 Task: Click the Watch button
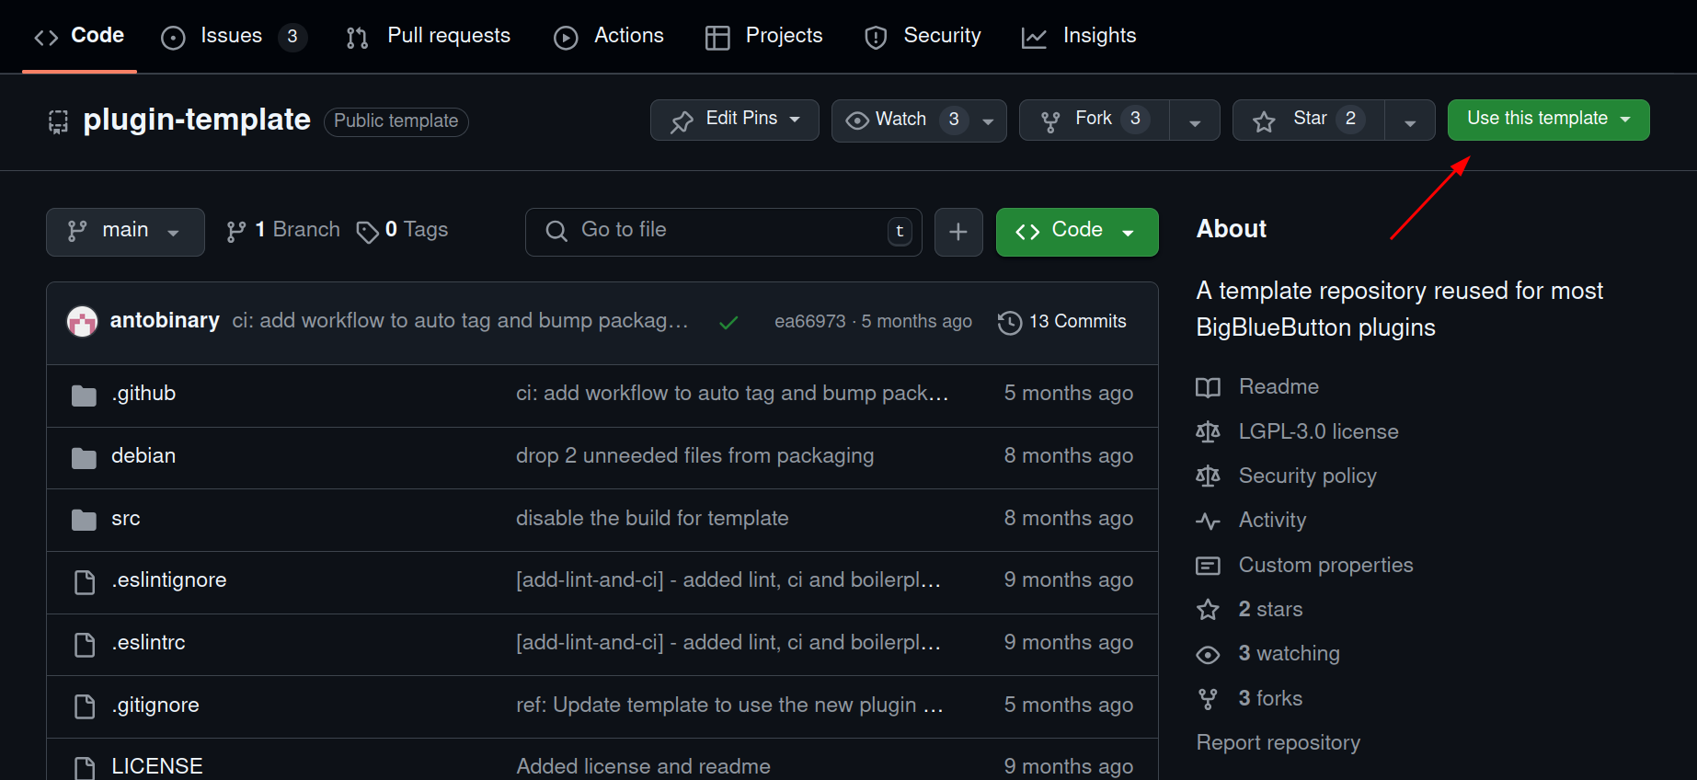click(900, 120)
